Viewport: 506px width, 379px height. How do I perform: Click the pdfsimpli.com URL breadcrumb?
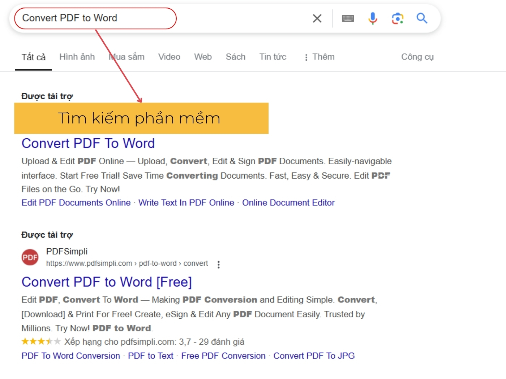click(x=127, y=263)
